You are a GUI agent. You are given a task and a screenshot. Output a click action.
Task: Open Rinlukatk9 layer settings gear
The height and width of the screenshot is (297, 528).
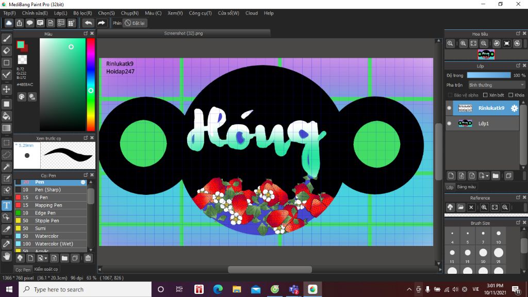[514, 108]
